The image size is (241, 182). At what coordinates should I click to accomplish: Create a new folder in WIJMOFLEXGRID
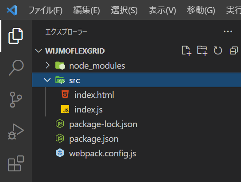[x=202, y=50]
